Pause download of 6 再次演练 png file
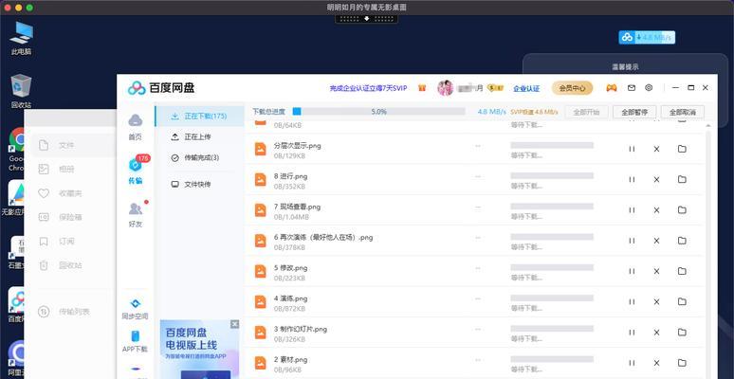 [x=632, y=241]
